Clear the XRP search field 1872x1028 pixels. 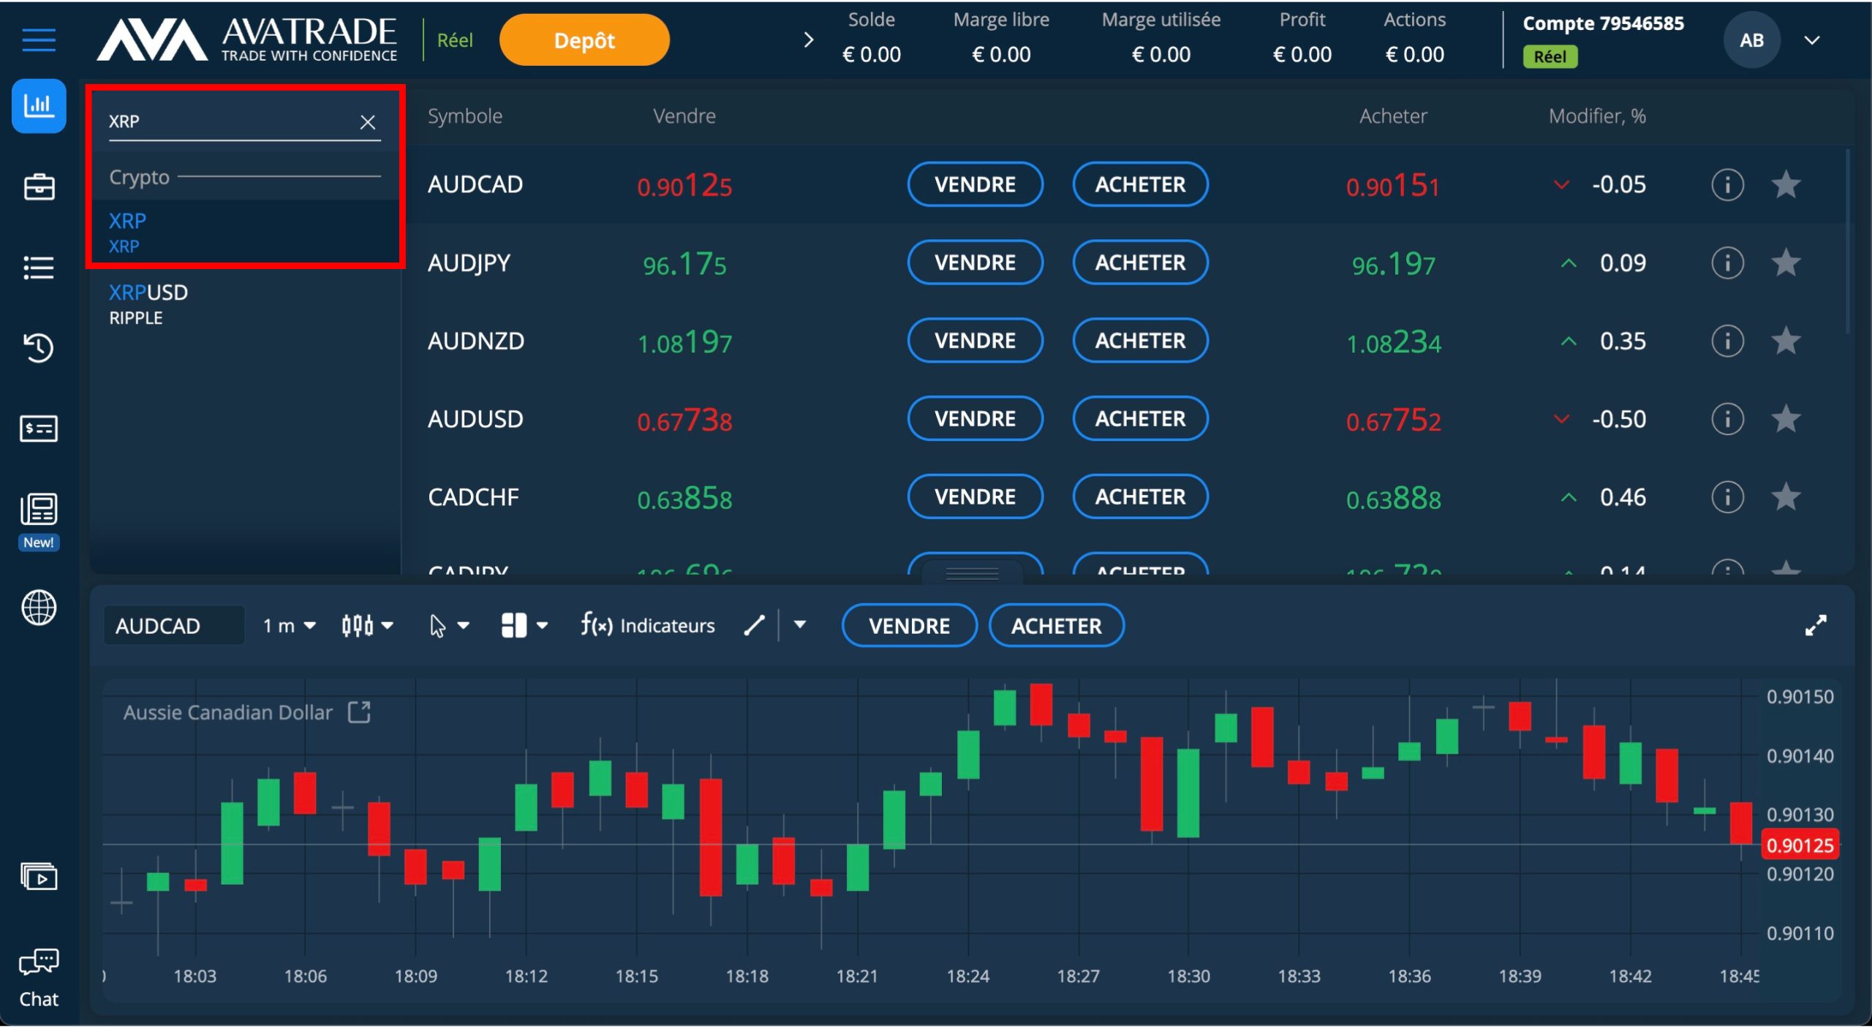pos(368,122)
